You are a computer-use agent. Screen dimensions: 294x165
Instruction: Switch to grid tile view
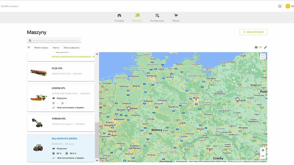click(x=256, y=47)
